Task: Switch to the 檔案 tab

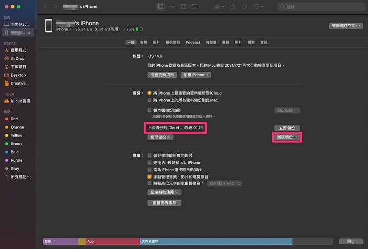Action: coord(251,43)
